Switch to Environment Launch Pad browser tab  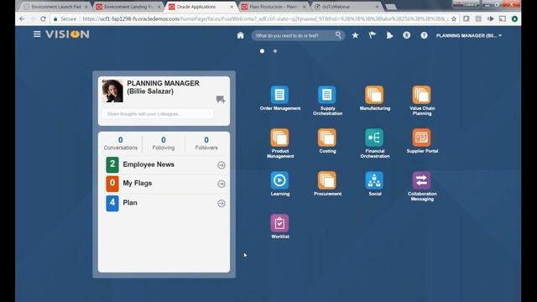pyautogui.click(x=56, y=7)
